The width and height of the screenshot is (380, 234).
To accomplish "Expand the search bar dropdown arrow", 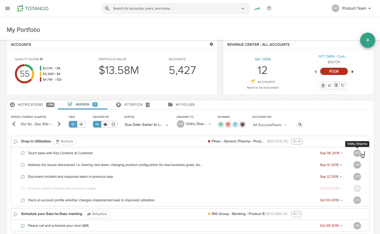I will 243,9.
